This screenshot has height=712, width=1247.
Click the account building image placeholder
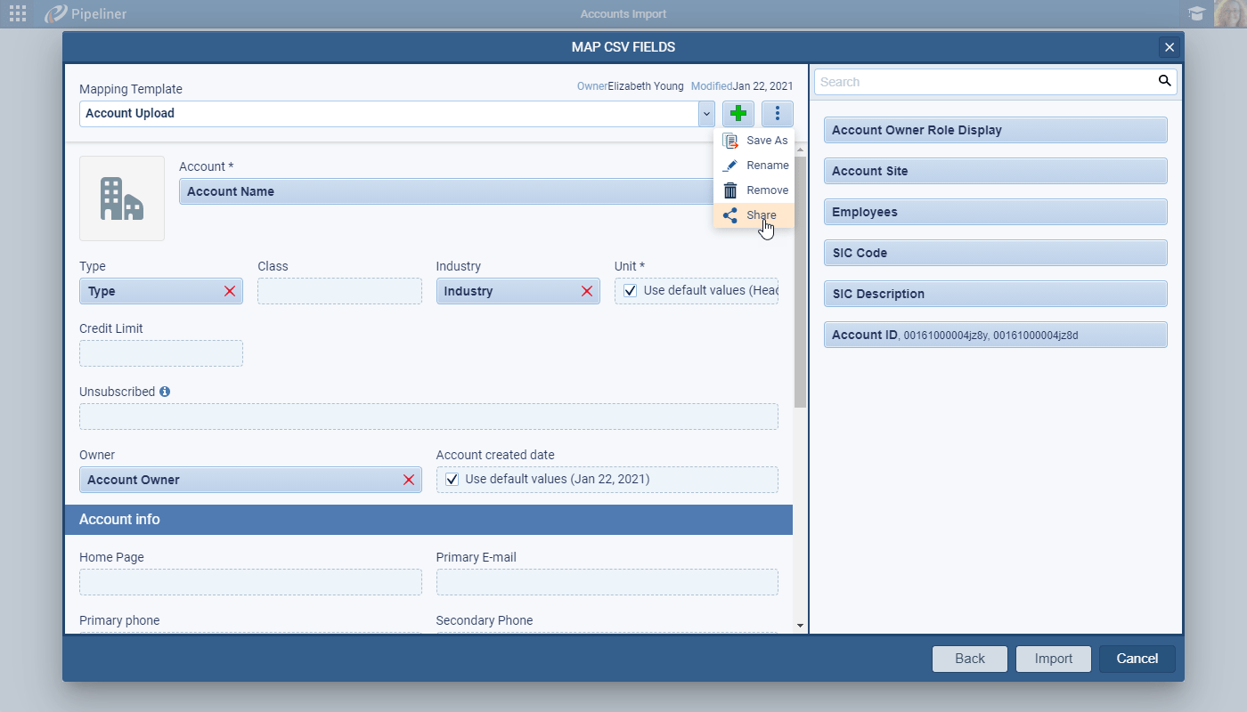tap(122, 198)
